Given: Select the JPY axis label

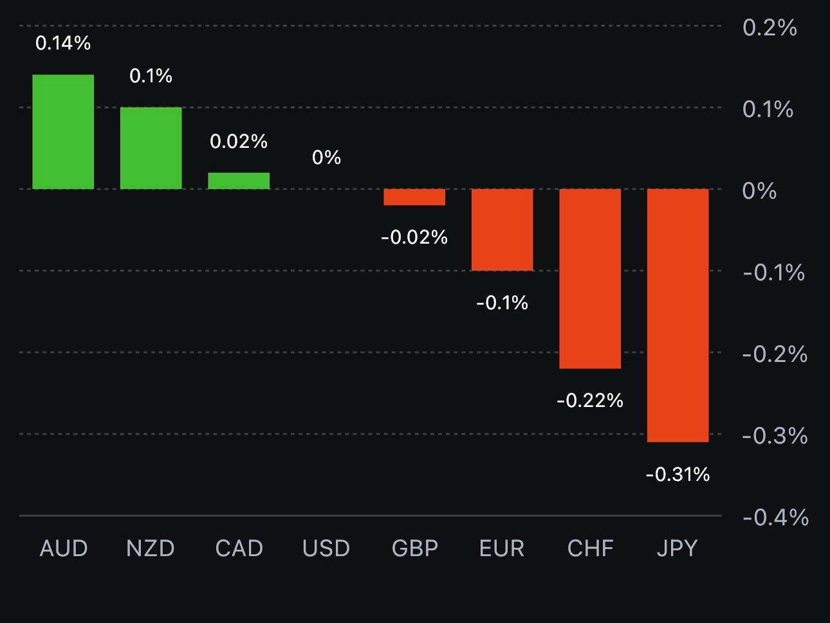Looking at the screenshot, I should (678, 548).
